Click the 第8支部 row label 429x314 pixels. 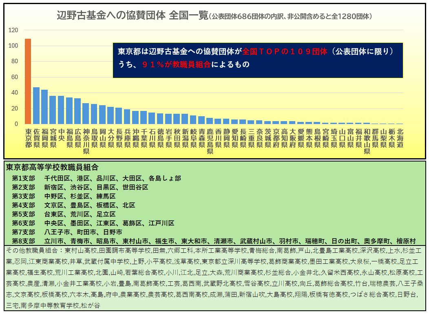(x=24, y=241)
